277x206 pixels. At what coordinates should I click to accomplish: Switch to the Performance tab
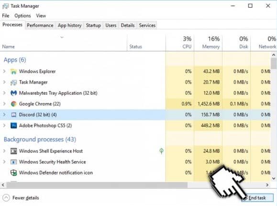(x=40, y=25)
